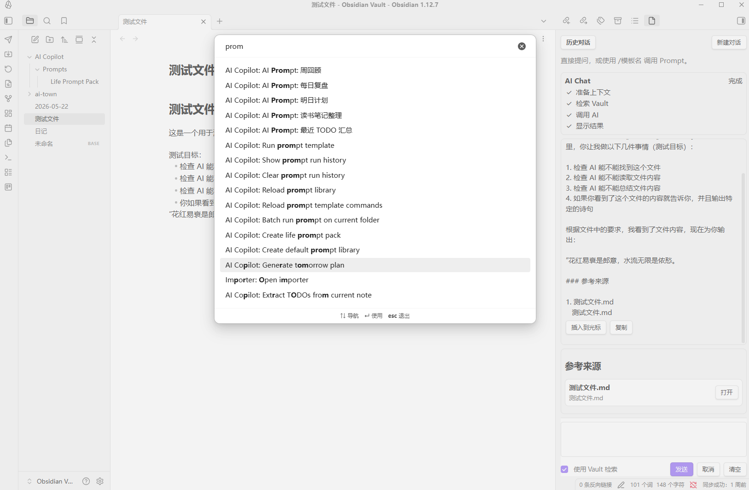Open the tab list dropdown chevron
The image size is (749, 490).
544,21
